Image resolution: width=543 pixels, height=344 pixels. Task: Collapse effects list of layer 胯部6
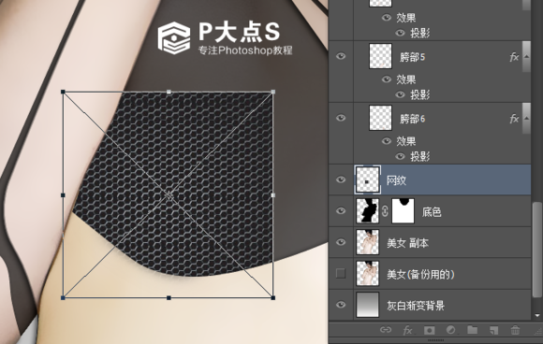pyautogui.click(x=526, y=119)
